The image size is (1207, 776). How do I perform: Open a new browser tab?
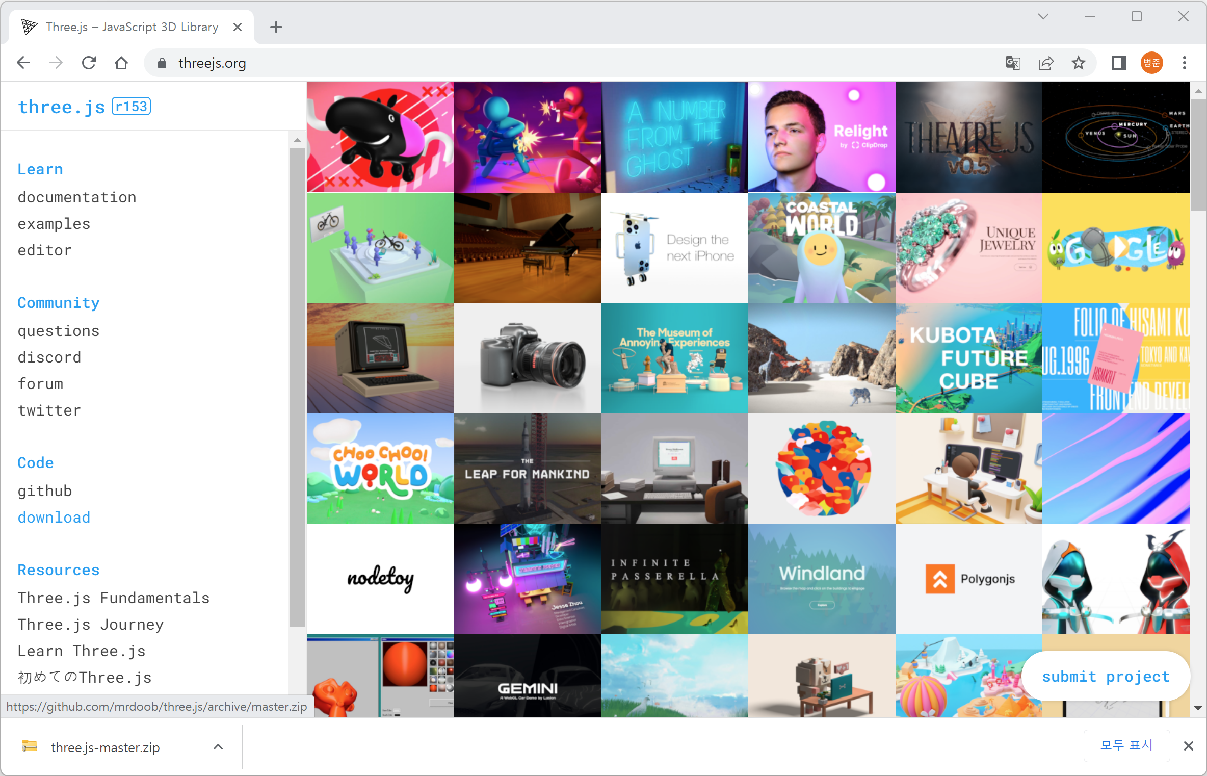click(276, 27)
